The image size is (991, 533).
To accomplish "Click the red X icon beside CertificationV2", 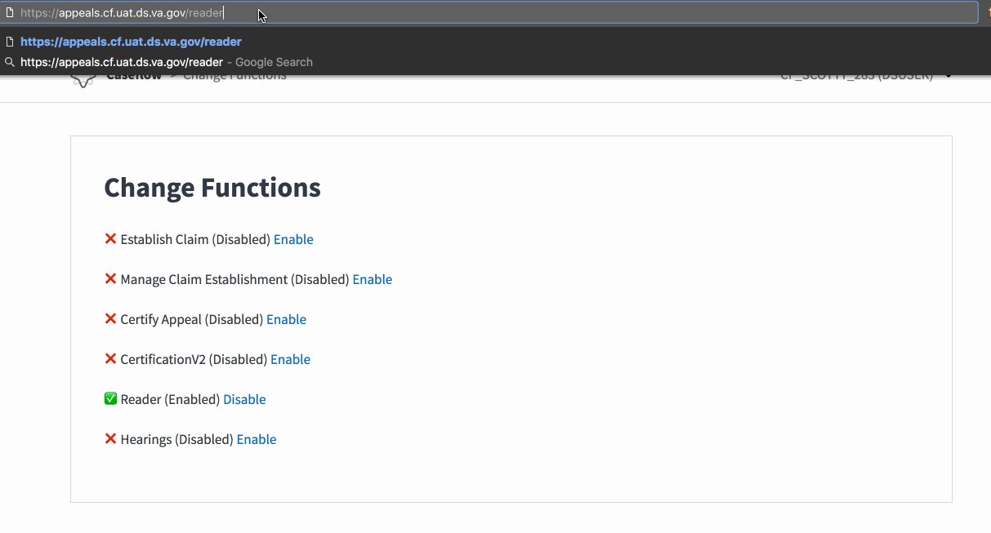I will click(x=110, y=359).
